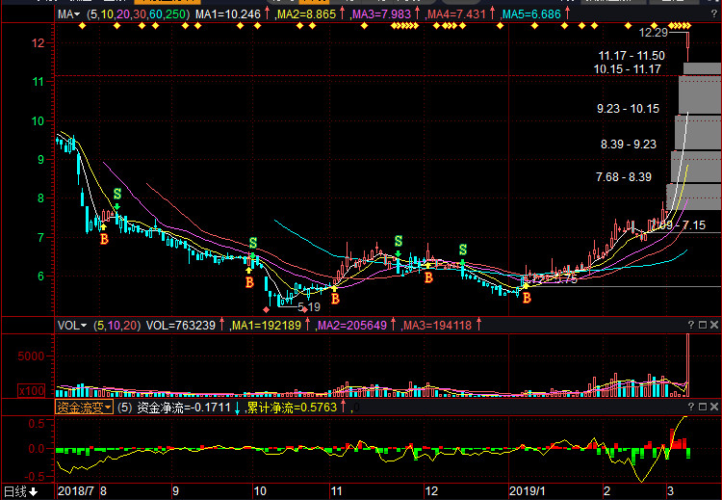Click the help icon in 资金流变 panel header
This screenshot has width=722, height=500.
click(x=690, y=407)
